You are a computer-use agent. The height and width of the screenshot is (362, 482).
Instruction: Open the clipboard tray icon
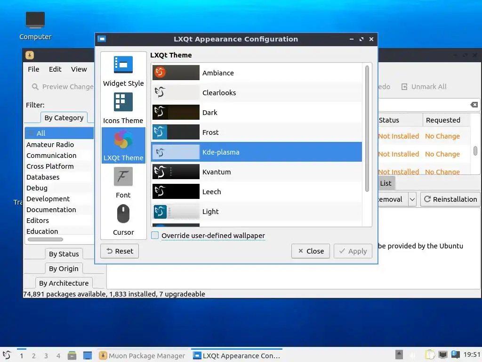pos(430,354)
